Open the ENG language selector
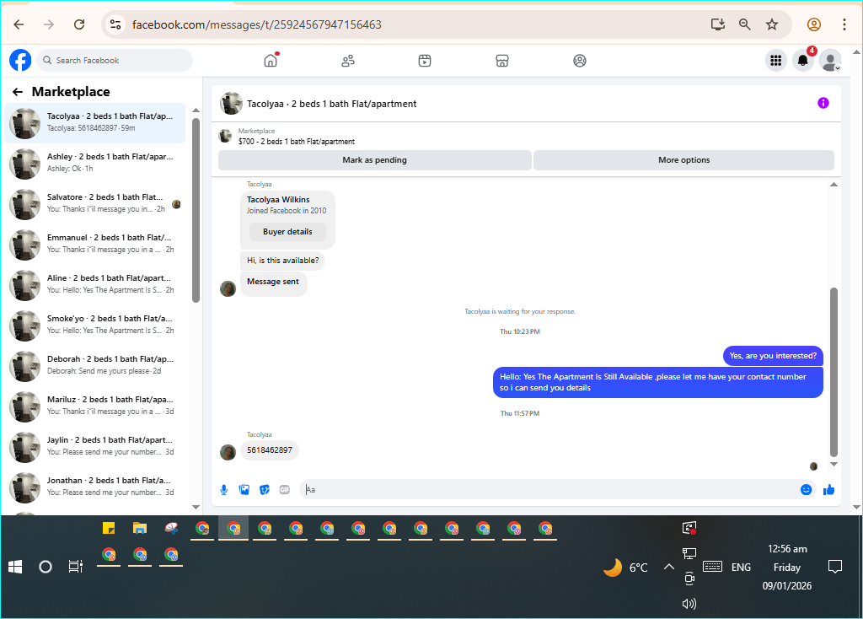The height and width of the screenshot is (619, 863). point(741,568)
